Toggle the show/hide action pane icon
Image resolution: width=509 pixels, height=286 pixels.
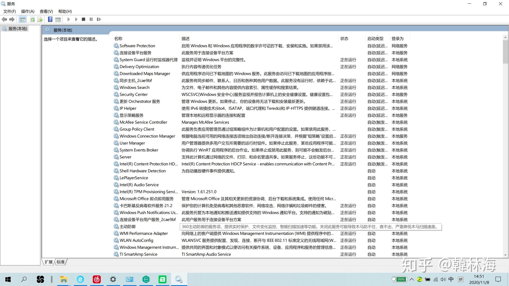pyautogui.click(x=58, y=19)
